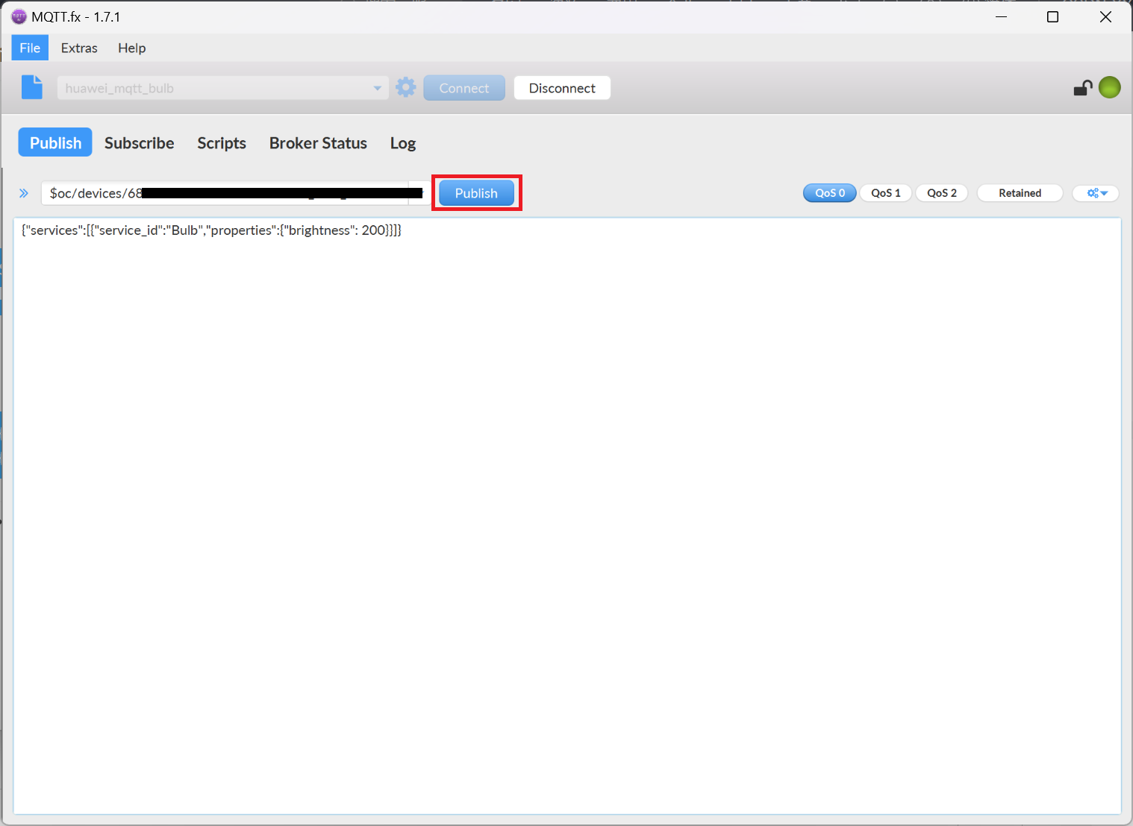1133x826 pixels.
Task: Switch to the Log tab
Action: point(403,142)
